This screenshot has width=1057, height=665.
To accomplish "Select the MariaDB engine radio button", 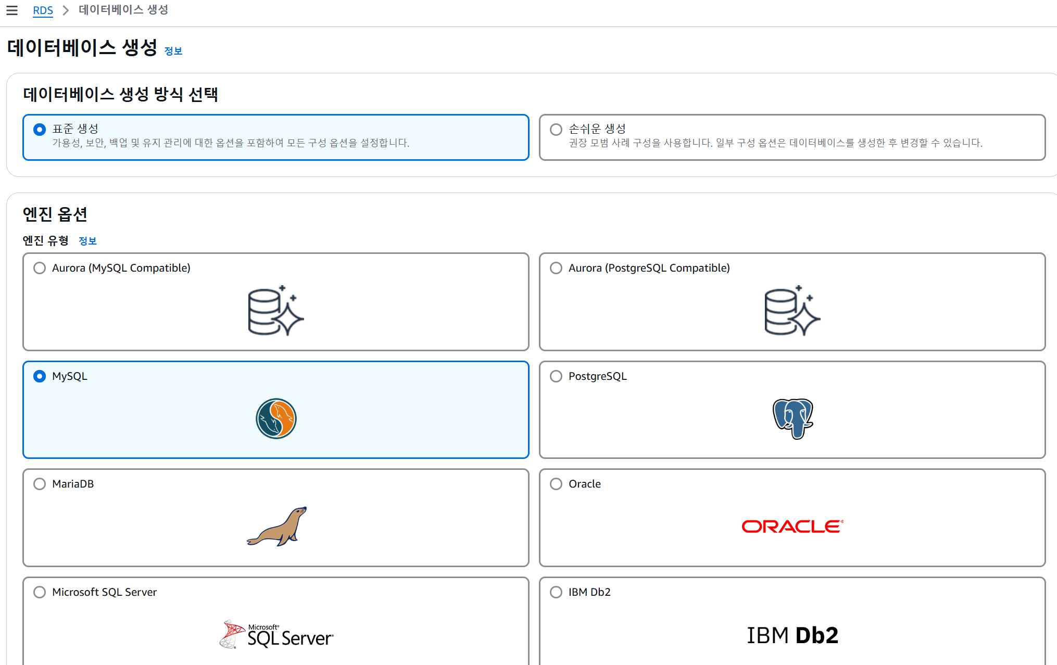I will pos(40,484).
